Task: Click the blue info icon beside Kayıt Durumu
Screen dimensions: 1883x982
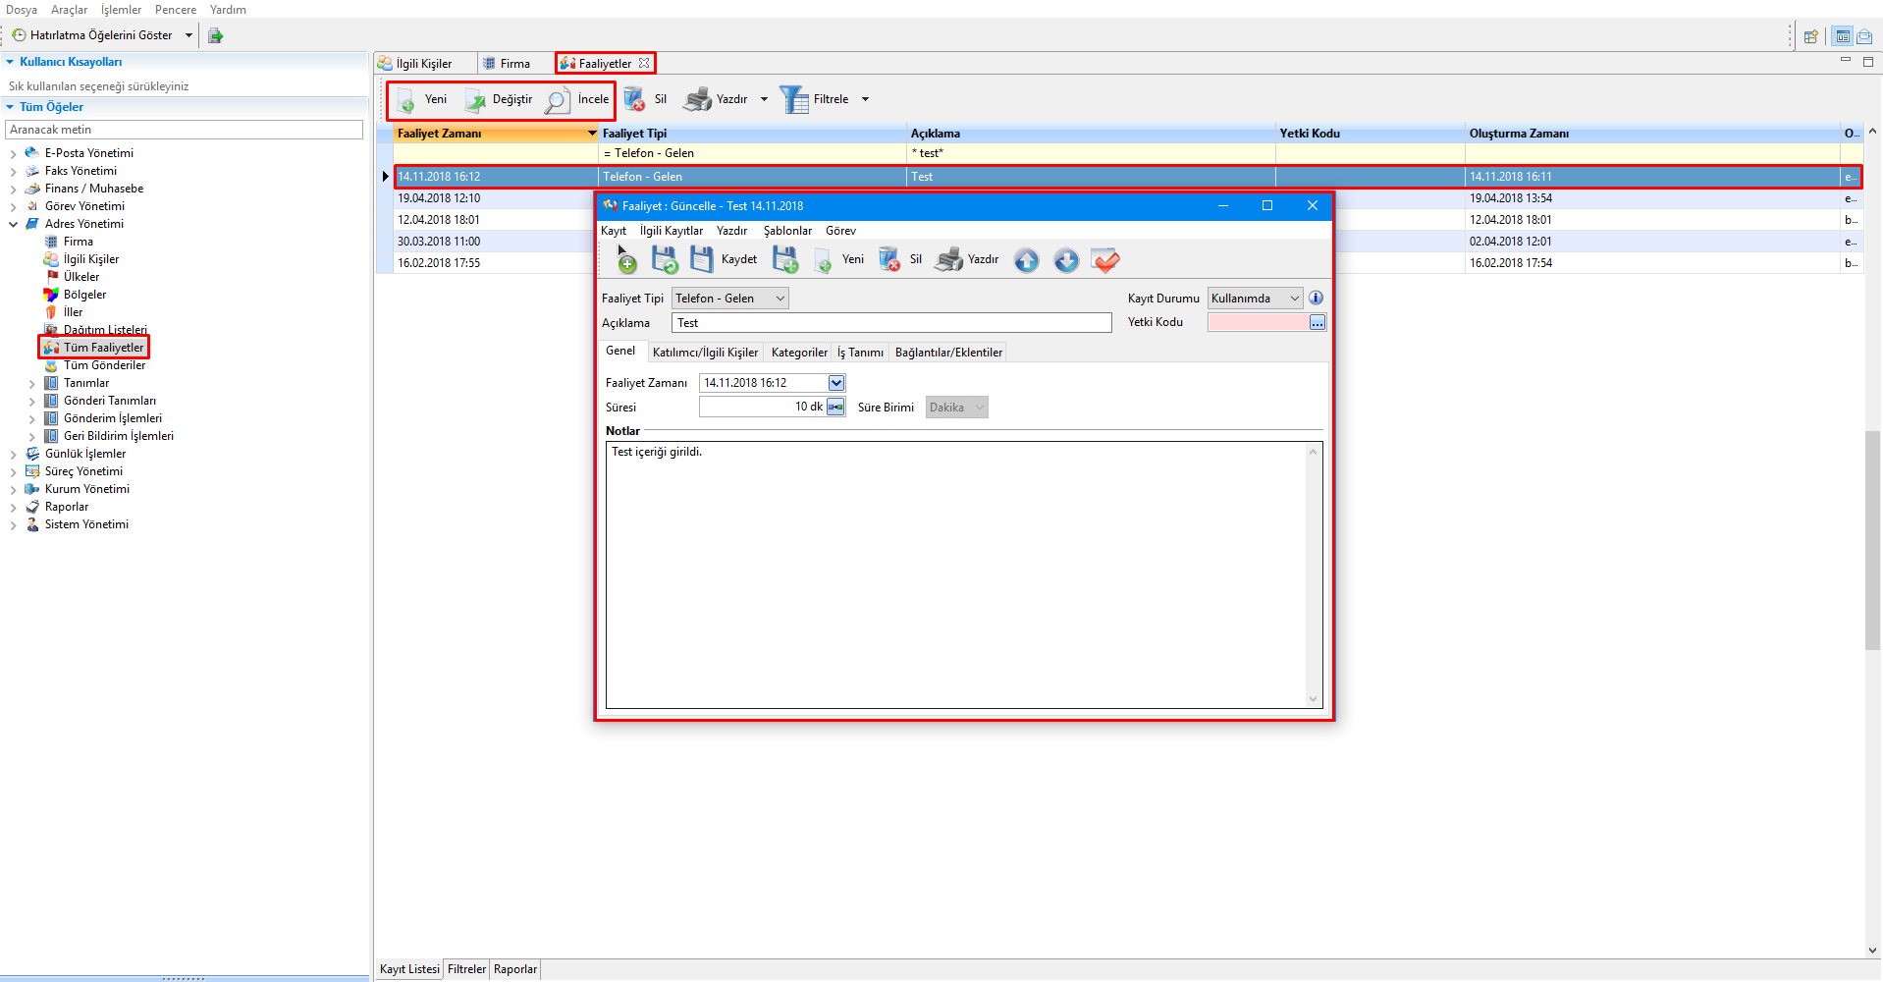Action: pos(1317,298)
